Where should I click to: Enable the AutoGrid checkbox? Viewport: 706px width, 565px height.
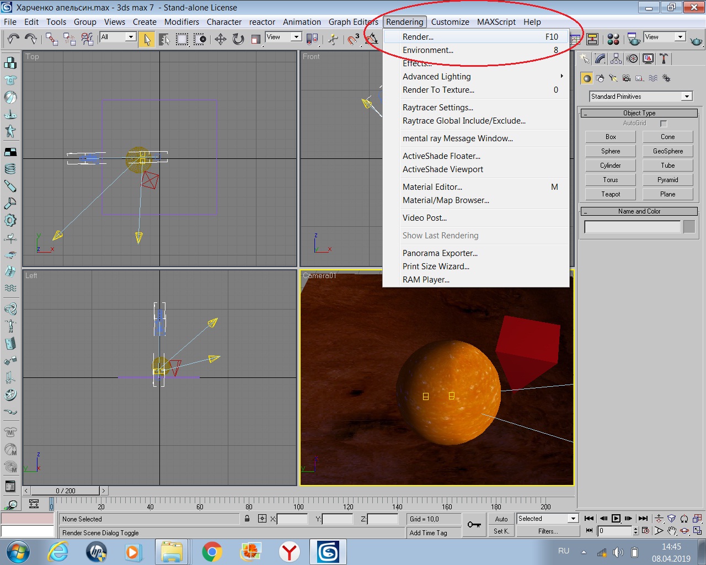[x=664, y=124]
